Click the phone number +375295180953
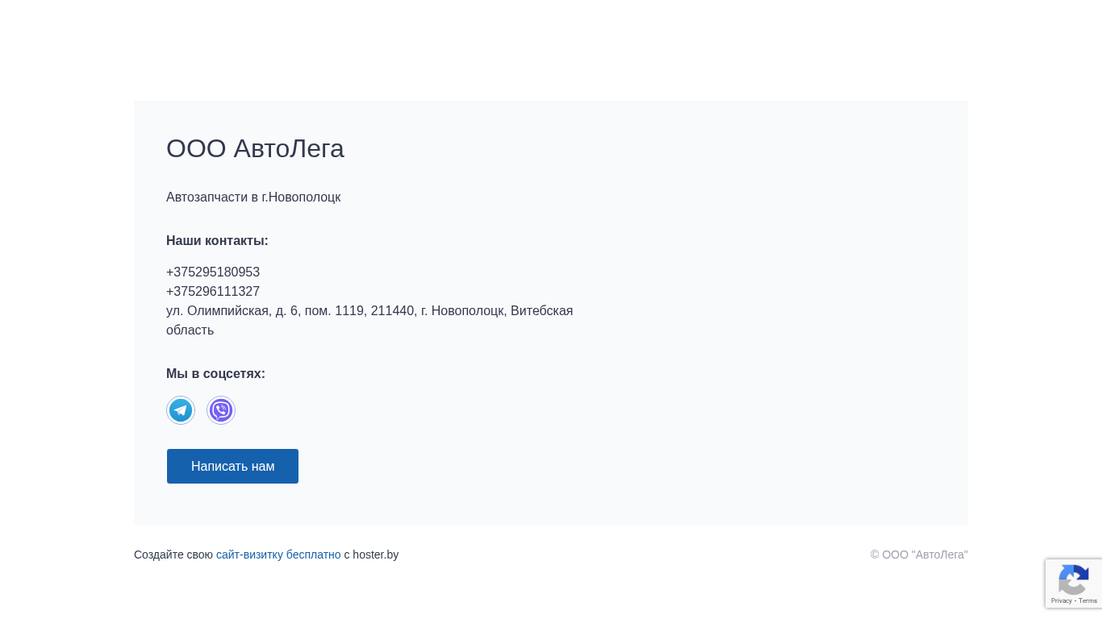 (x=213, y=272)
